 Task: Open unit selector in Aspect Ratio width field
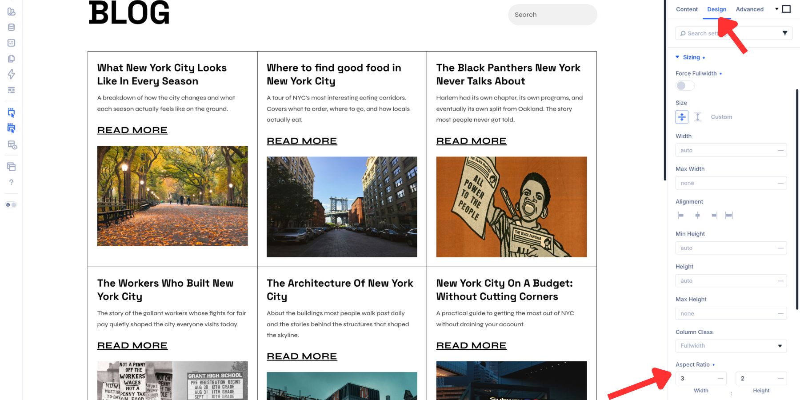720,379
